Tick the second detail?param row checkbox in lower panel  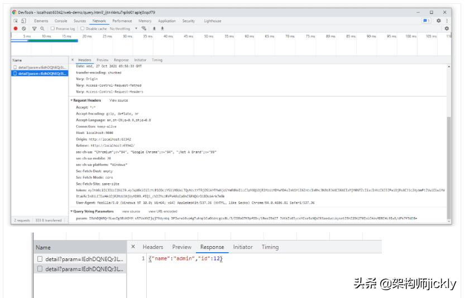tap(40, 268)
